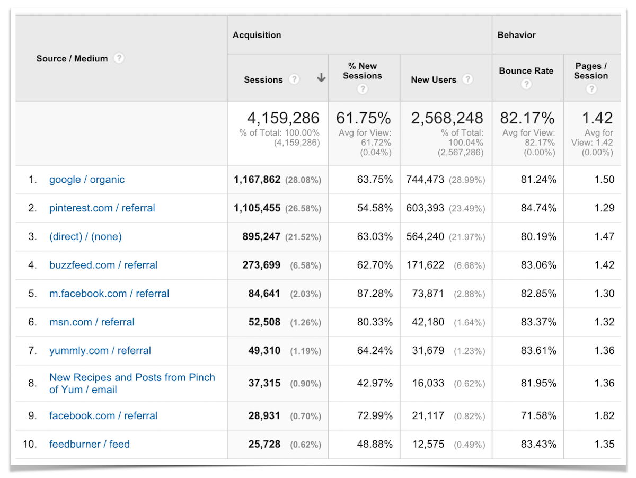Click the yummly.com / referral link

coord(100,350)
